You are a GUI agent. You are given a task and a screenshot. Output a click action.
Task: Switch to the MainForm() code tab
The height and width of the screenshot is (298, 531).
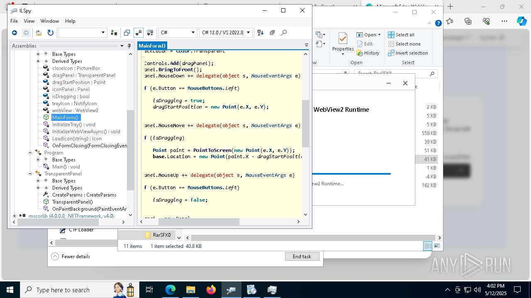click(x=152, y=46)
